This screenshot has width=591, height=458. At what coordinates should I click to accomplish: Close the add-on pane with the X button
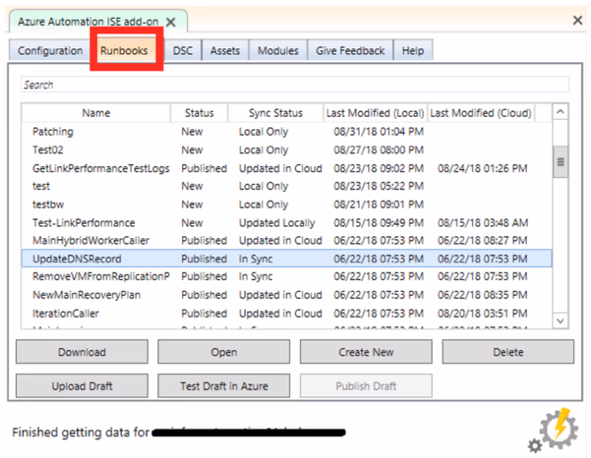pyautogui.click(x=578, y=20)
